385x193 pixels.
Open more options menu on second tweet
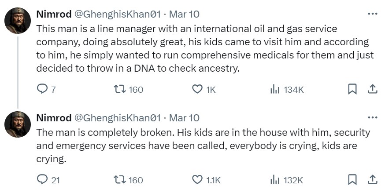coord(372,117)
